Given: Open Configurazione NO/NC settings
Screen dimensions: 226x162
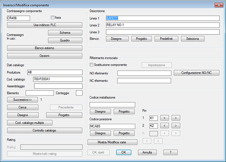Looking at the screenshot, I should pos(197,73).
